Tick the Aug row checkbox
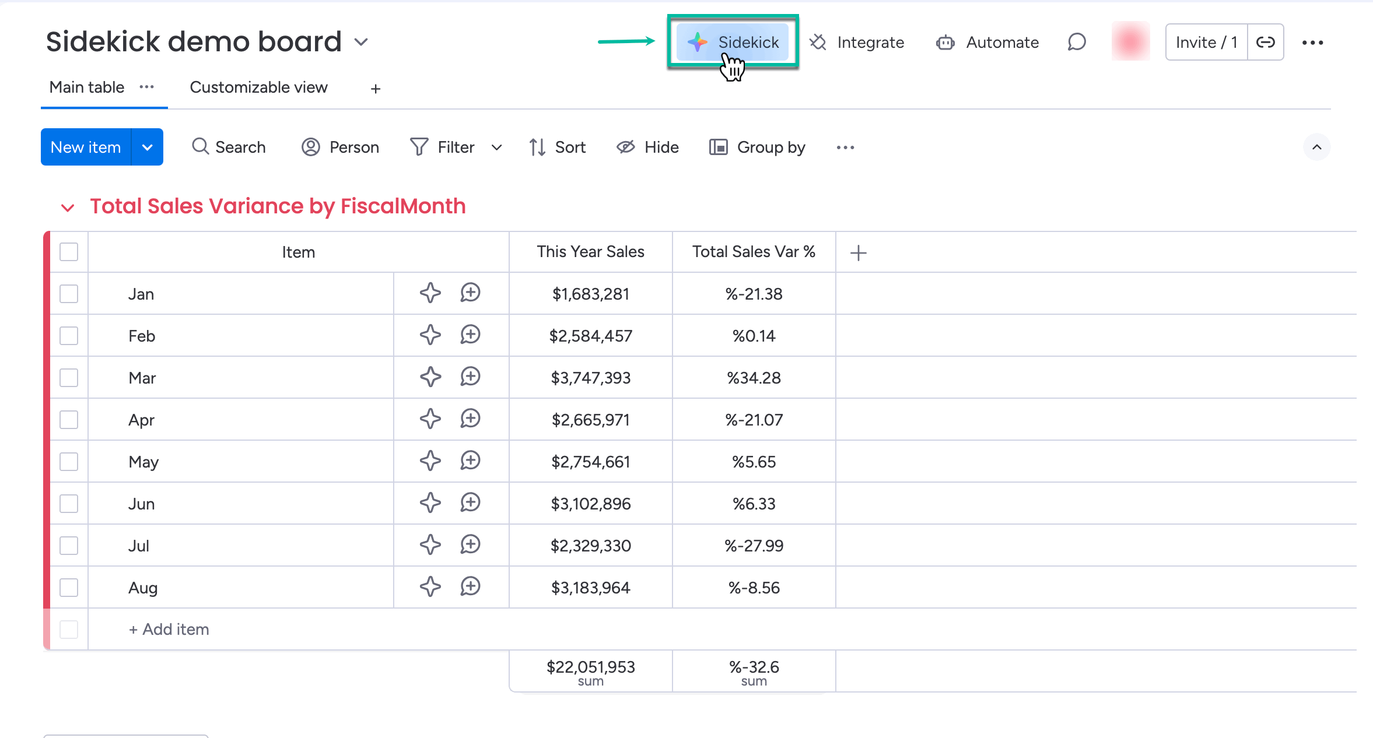Screen dimensions: 1373x738 pos(69,588)
